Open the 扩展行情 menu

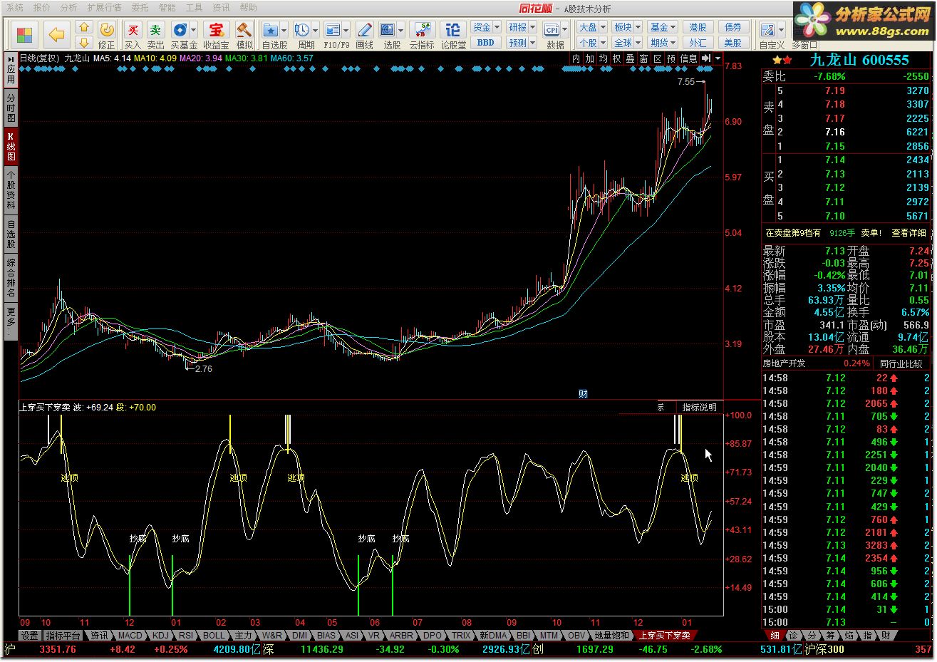[104, 8]
